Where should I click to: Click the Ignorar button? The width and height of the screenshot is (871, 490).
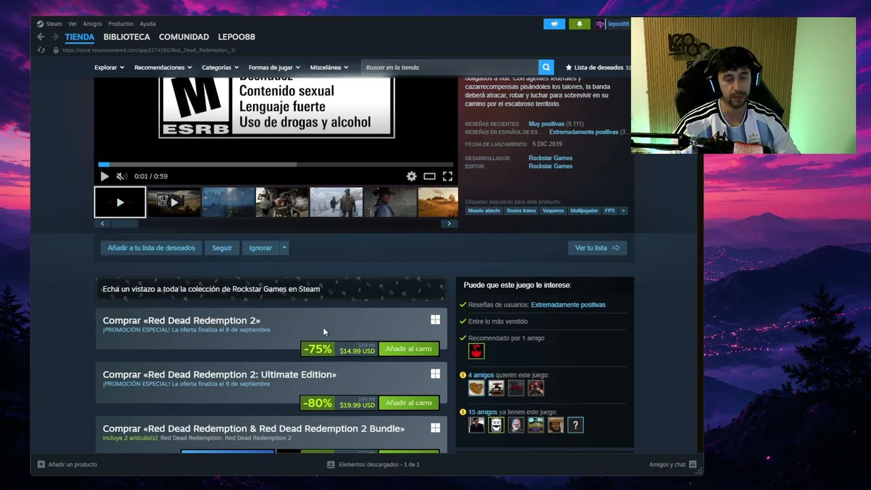coord(260,248)
